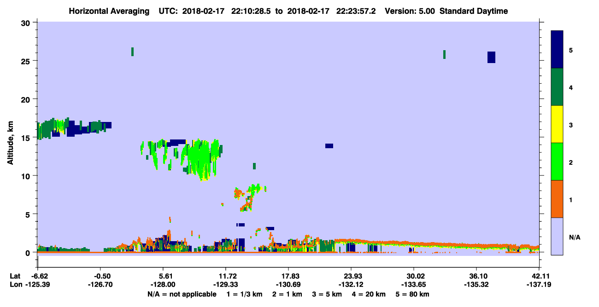599x307 pixels.
Task: Click the longitude value -125.39
Action: pyautogui.click(x=38, y=284)
